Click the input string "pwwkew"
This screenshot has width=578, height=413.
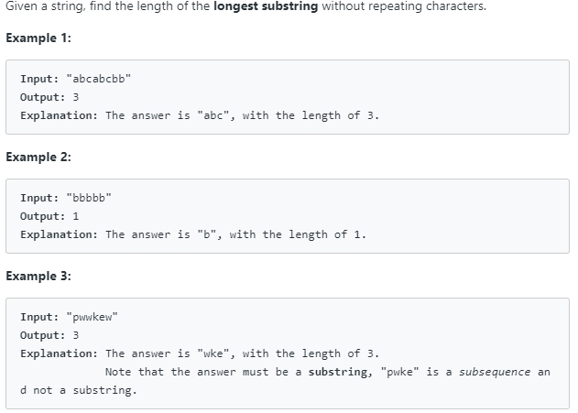92,317
